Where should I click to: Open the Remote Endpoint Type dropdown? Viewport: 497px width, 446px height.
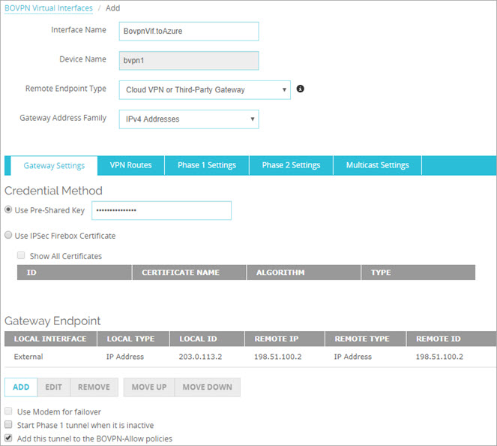[x=205, y=90]
